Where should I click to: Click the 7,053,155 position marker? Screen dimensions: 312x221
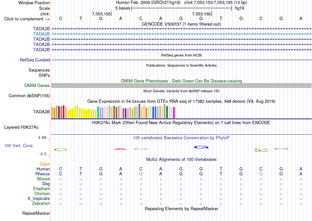pyautogui.click(x=101, y=14)
